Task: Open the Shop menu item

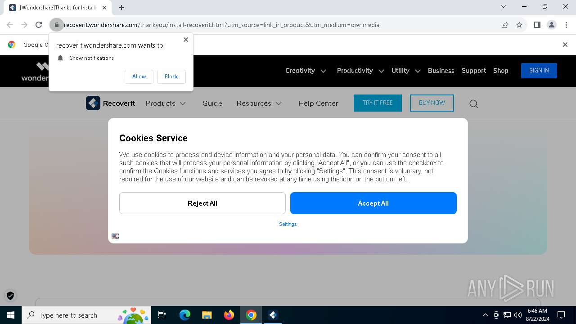Action: point(501,71)
